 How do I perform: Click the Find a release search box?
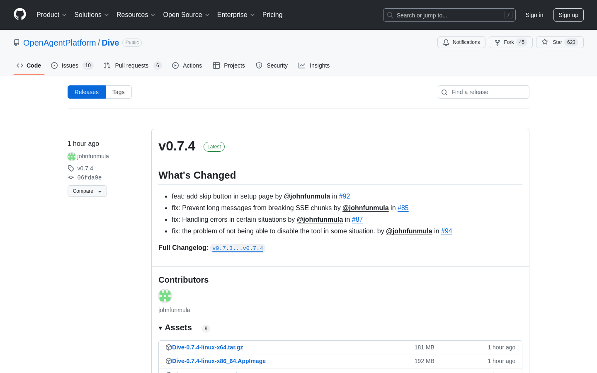pos(483,92)
